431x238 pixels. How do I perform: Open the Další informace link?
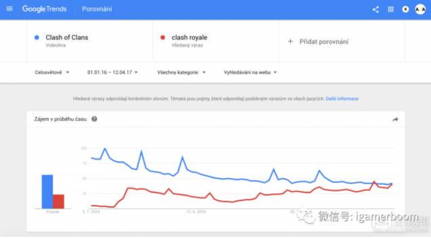tap(342, 98)
